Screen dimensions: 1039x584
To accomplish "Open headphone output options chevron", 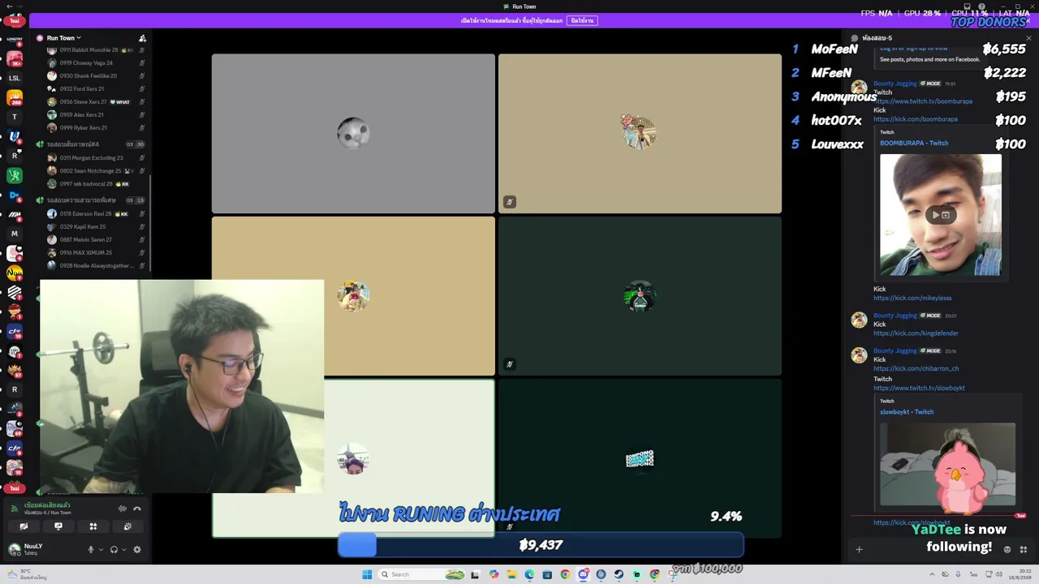I will point(123,549).
